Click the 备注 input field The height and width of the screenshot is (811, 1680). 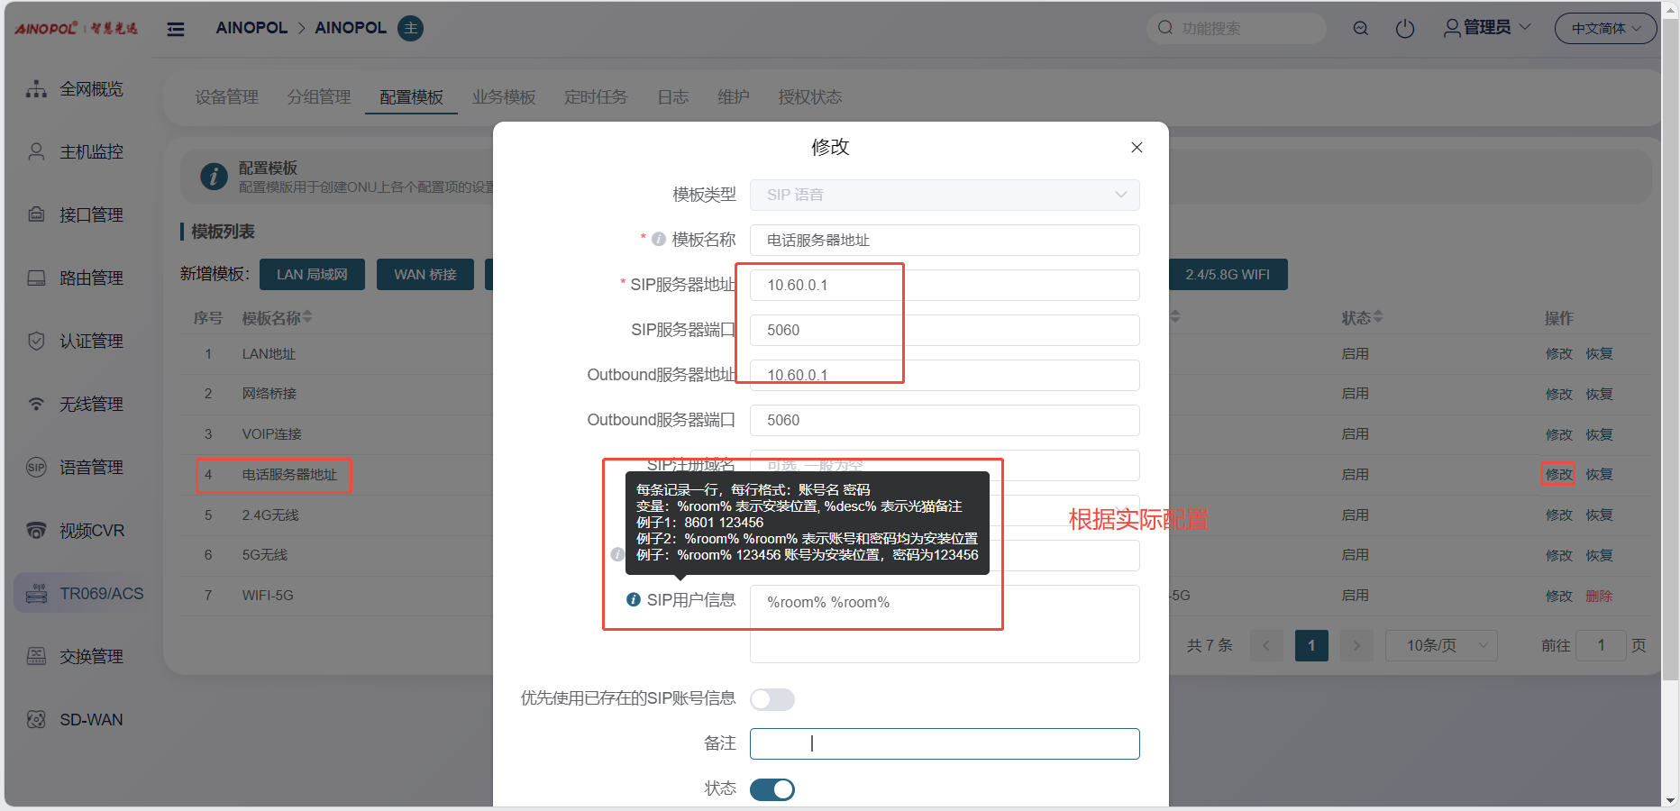tap(944, 743)
